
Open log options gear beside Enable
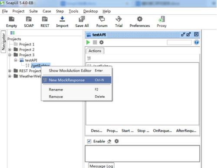[117, 141]
